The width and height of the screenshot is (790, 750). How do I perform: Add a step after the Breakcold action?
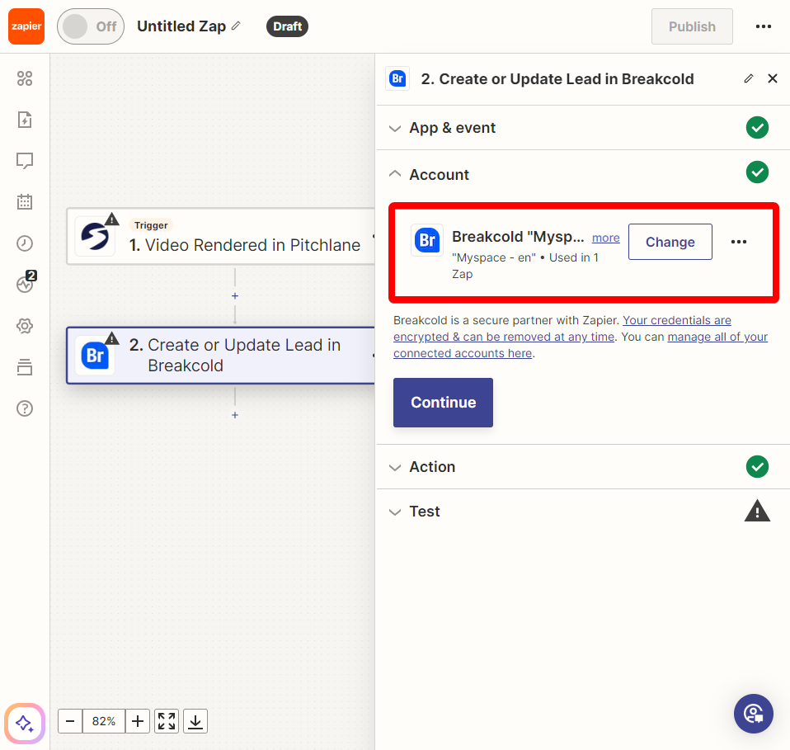pos(235,415)
